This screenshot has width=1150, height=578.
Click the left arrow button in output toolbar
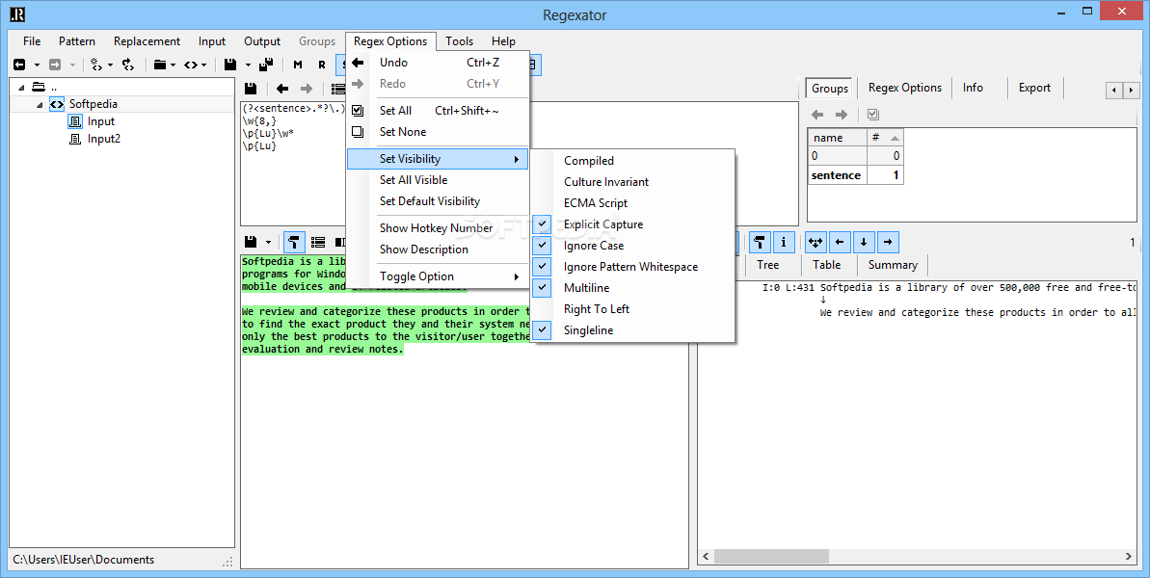pyautogui.click(x=840, y=242)
